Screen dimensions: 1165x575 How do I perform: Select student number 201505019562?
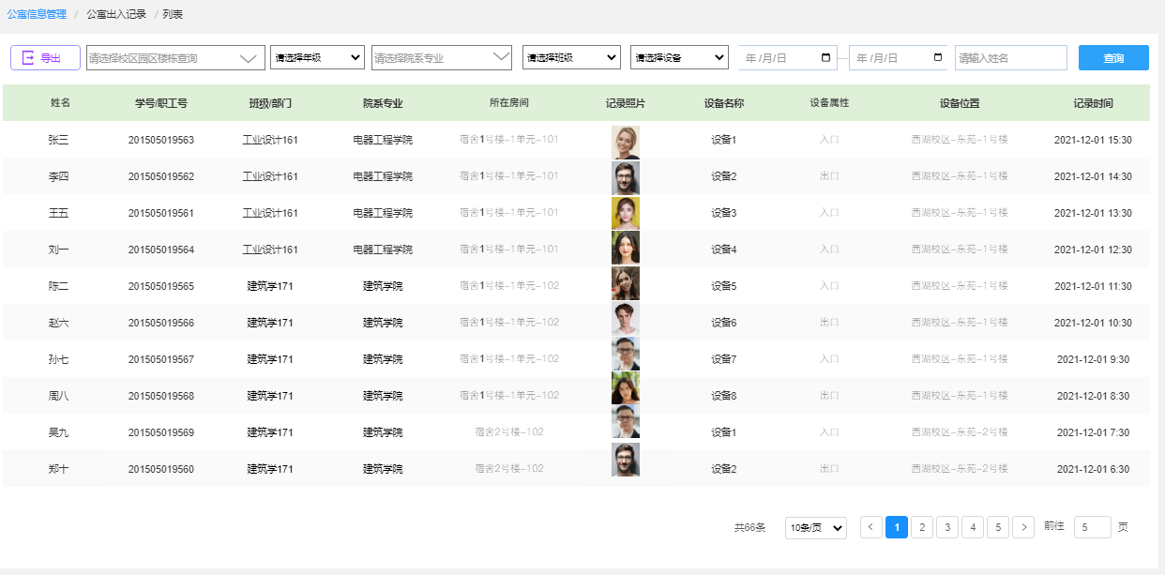pos(161,176)
